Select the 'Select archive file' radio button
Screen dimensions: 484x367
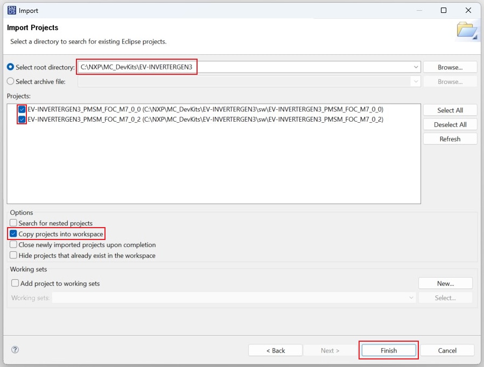[11, 81]
